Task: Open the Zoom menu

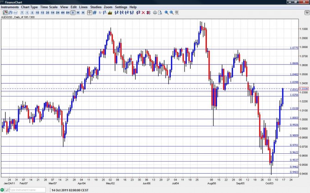Action: (108, 7)
